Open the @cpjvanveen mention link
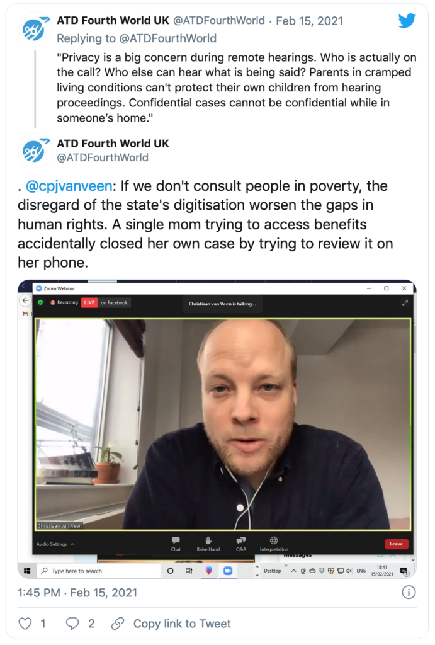 (69, 186)
